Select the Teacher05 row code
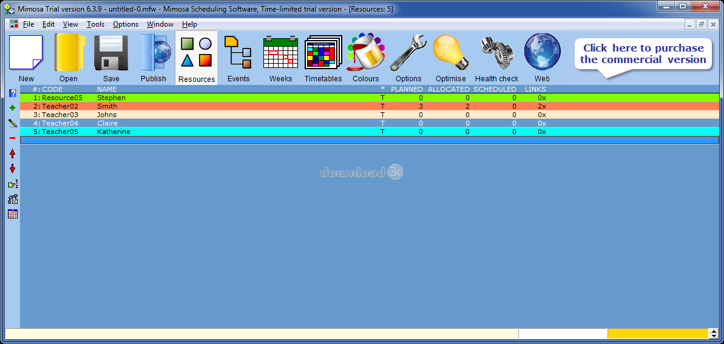The width and height of the screenshot is (724, 344). (60, 132)
